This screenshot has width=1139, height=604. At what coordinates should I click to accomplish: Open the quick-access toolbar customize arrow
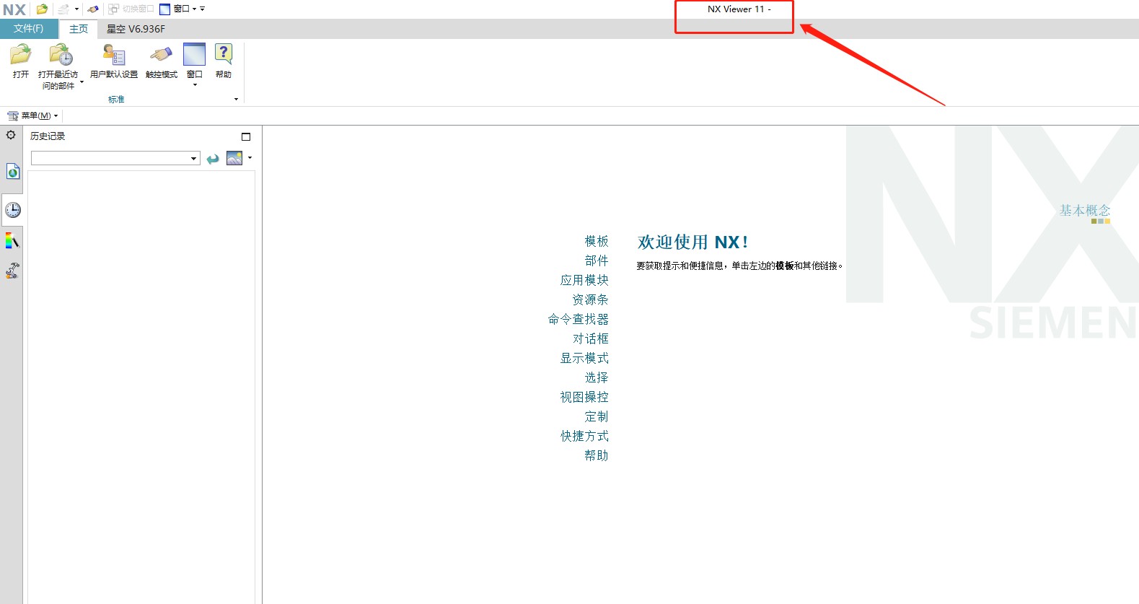203,9
